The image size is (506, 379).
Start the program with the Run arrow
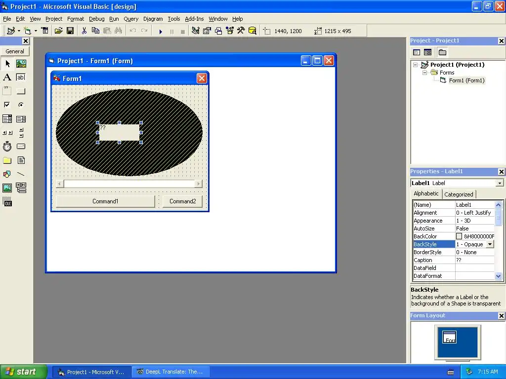tap(161, 31)
